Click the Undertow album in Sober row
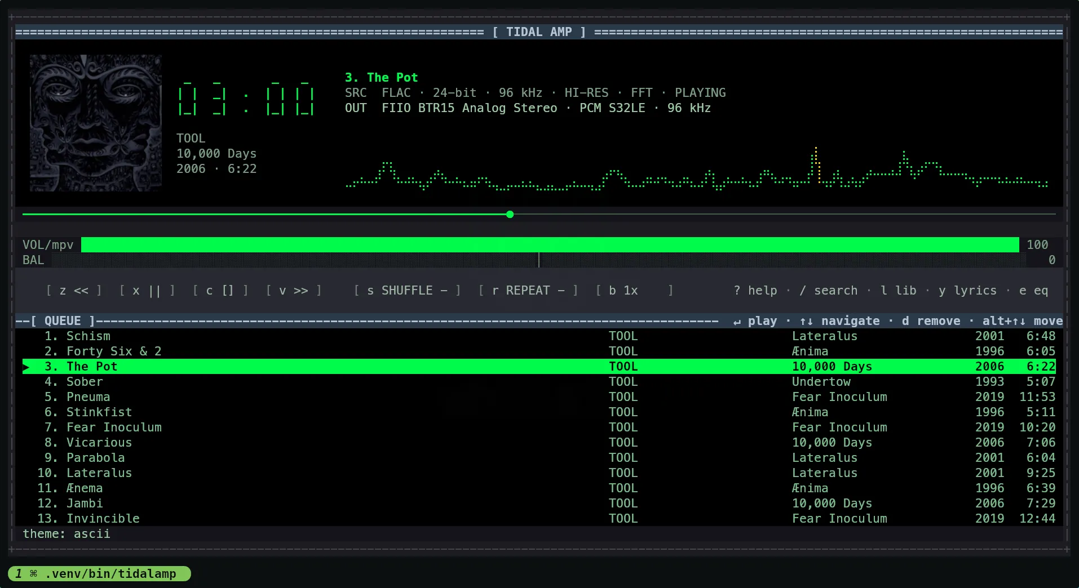Image resolution: width=1079 pixels, height=588 pixels. click(821, 382)
